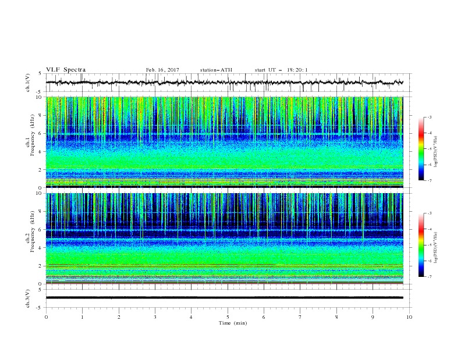The image size is (461, 356).
Task: Click tick label "6" on the Time axis
Action: point(264,317)
